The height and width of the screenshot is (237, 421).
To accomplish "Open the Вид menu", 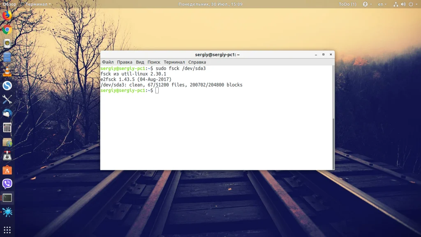I will [x=140, y=62].
